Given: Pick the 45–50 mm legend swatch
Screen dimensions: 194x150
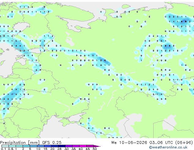Looking at the screenshot, I should pos(90,146).
